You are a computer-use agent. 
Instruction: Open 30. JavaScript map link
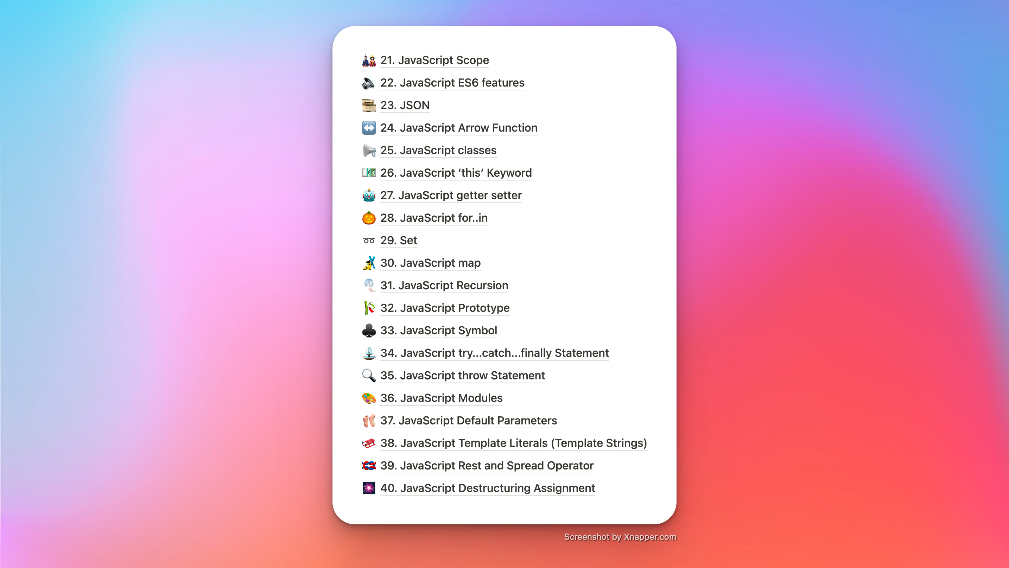pos(430,263)
